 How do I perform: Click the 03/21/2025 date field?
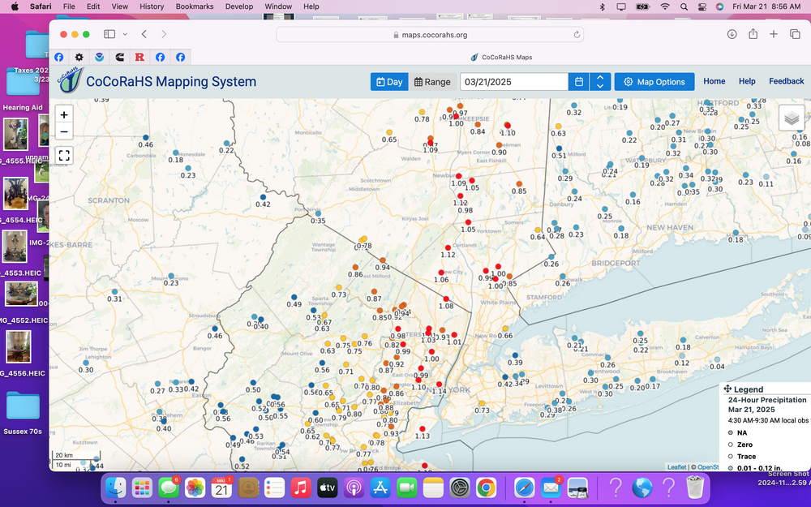point(514,82)
